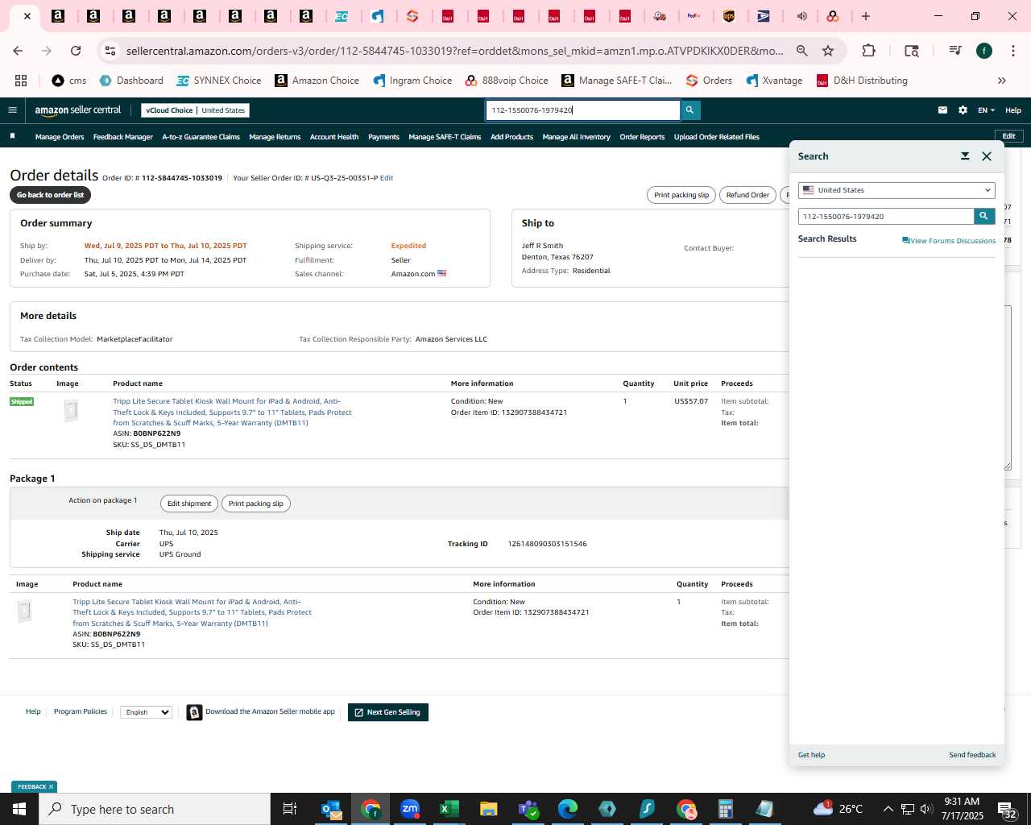Click the panel search magnifier button
Image resolution: width=1031 pixels, height=825 pixels.
point(984,216)
